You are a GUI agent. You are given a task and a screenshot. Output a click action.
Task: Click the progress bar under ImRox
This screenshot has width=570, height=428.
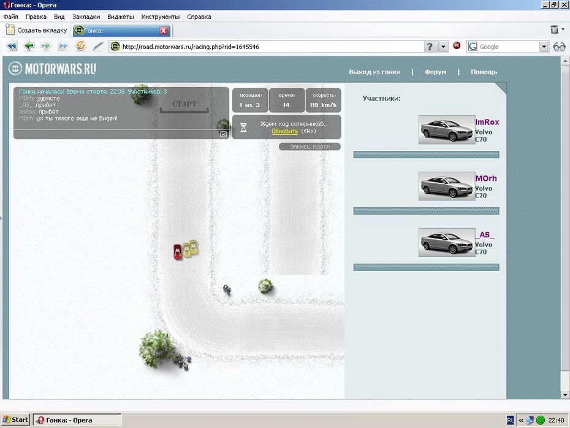[426, 155]
